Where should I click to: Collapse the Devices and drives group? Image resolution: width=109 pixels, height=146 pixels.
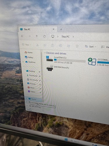tap(45, 53)
